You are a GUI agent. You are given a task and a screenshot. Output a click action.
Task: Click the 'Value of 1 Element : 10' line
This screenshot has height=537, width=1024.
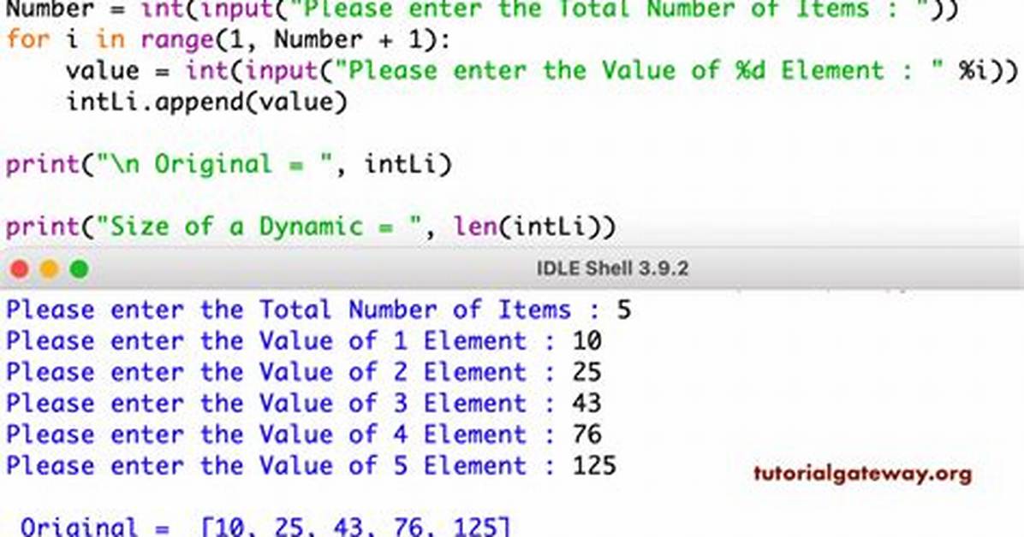(x=304, y=340)
